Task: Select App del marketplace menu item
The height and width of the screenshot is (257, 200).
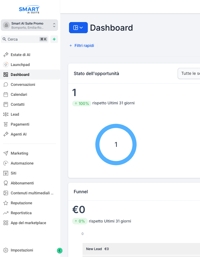Action: pos(28,223)
